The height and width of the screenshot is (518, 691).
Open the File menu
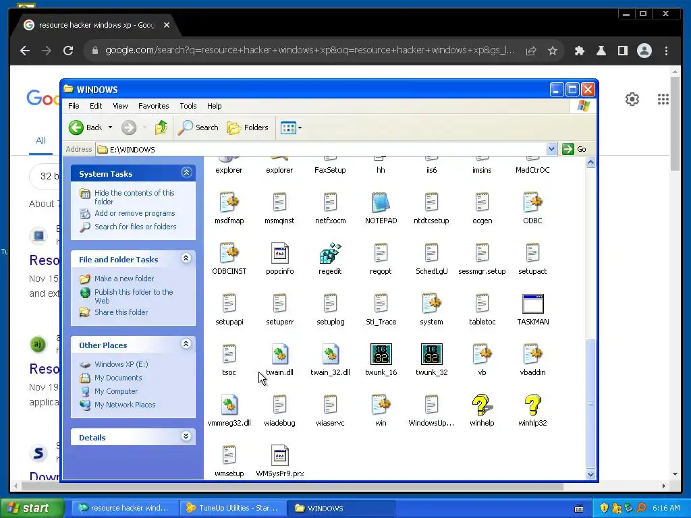click(74, 106)
